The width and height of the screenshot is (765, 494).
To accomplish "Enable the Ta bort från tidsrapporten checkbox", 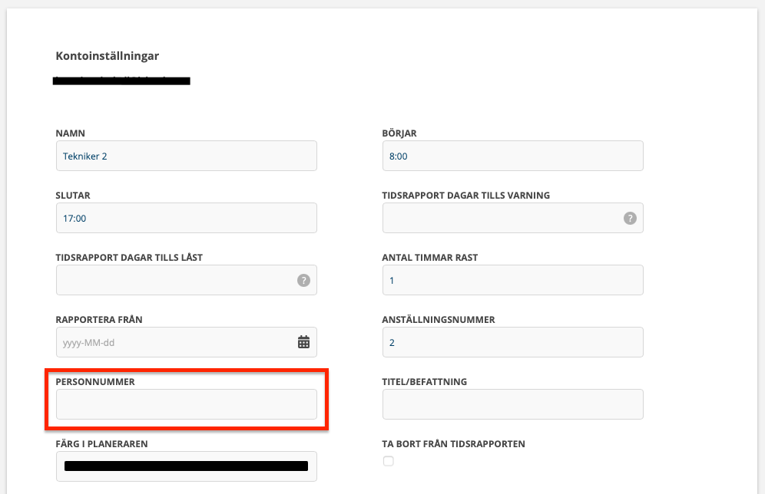I will coord(388,461).
